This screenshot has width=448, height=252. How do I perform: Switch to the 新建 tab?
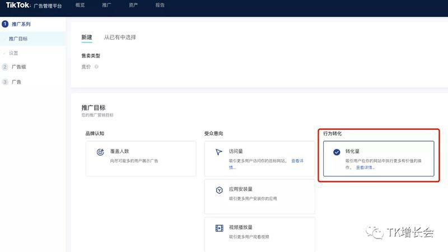coord(87,38)
